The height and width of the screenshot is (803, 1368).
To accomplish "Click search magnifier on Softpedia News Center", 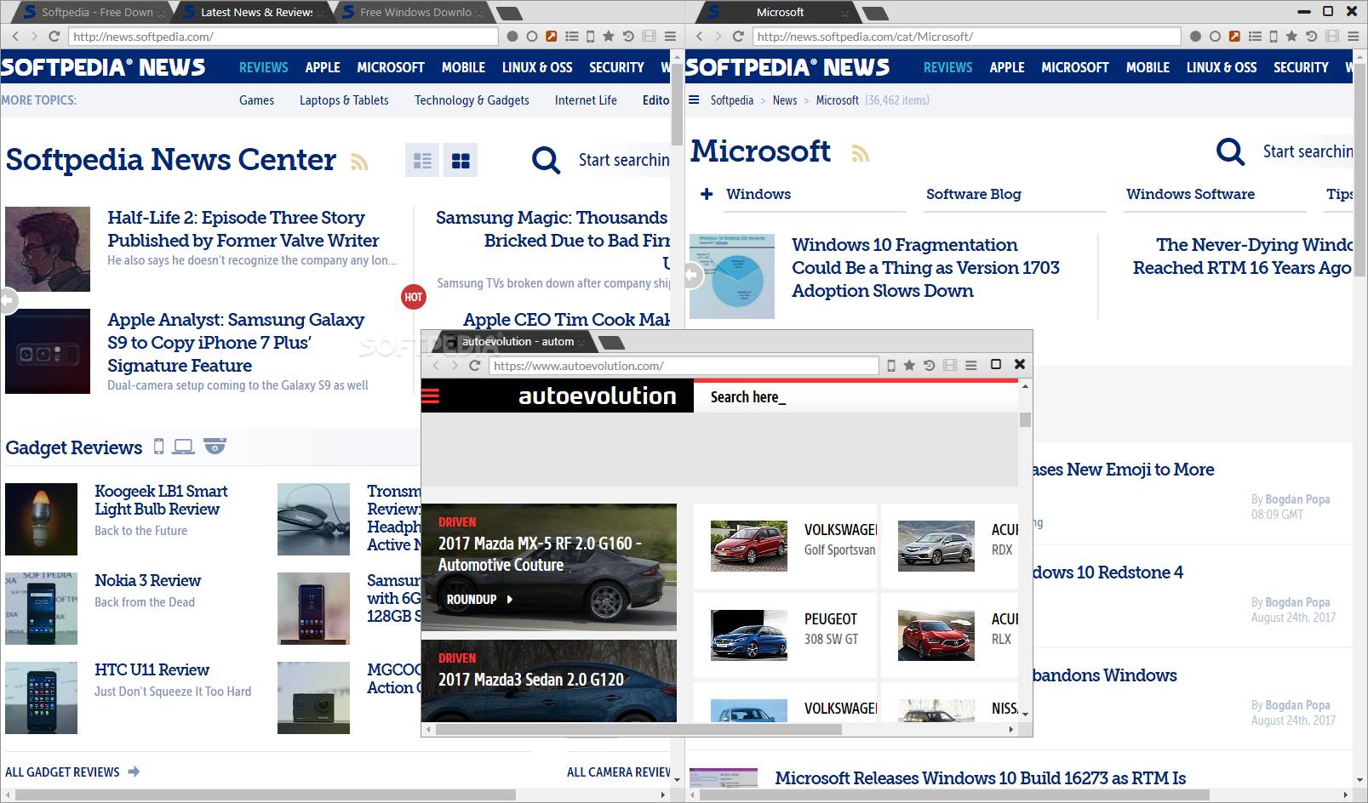I will [546, 160].
